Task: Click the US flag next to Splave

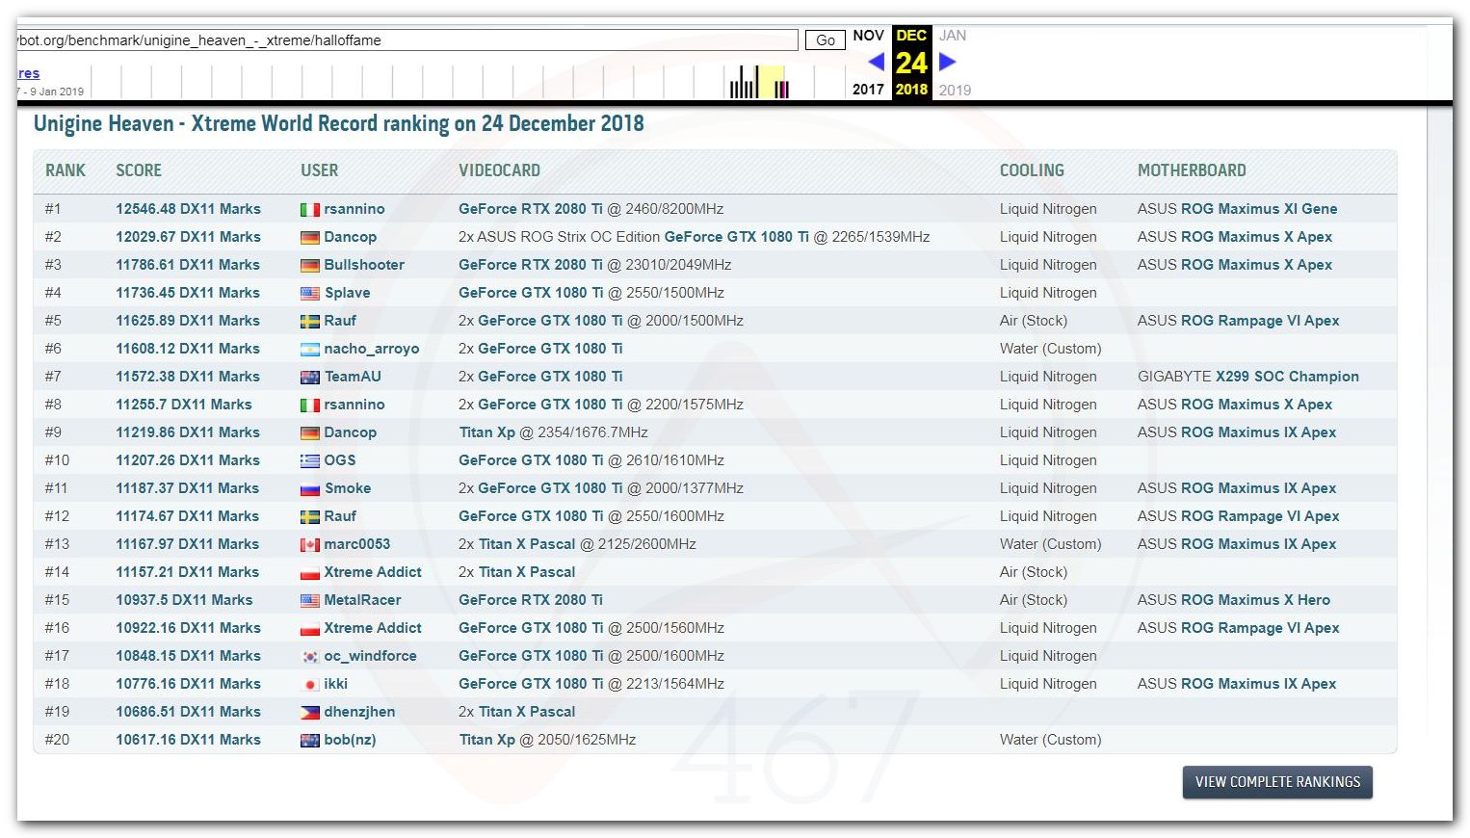Action: [310, 294]
